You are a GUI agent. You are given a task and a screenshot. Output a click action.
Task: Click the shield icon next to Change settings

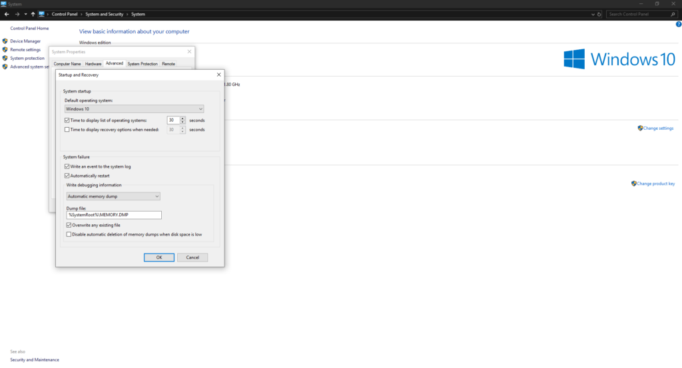[x=640, y=128]
